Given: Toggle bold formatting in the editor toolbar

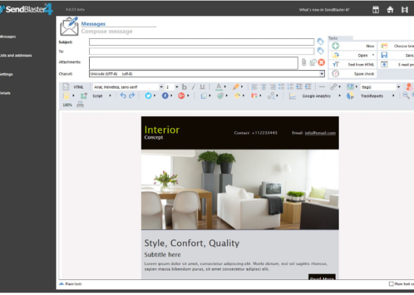Looking at the screenshot, I should [184, 87].
